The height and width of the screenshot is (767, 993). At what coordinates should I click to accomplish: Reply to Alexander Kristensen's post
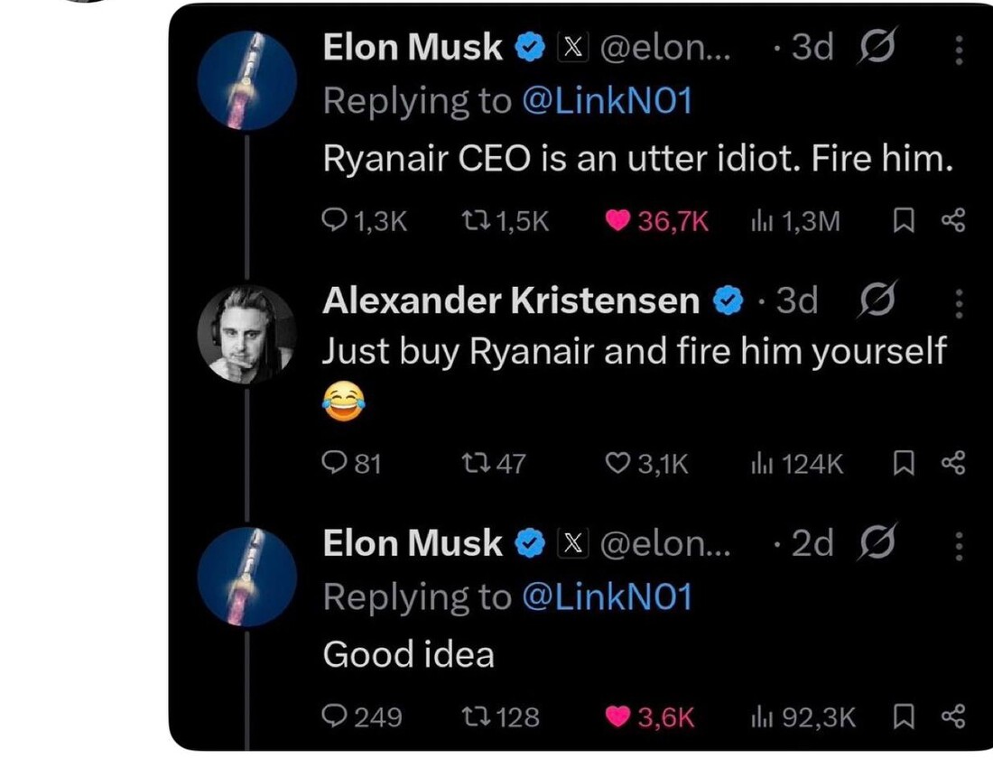pos(335,464)
